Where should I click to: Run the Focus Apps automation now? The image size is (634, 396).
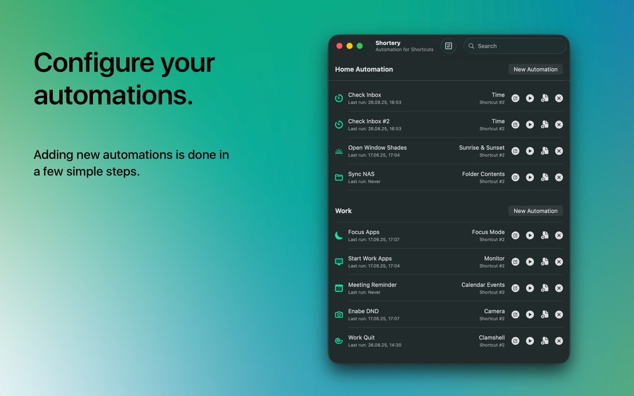pos(530,235)
